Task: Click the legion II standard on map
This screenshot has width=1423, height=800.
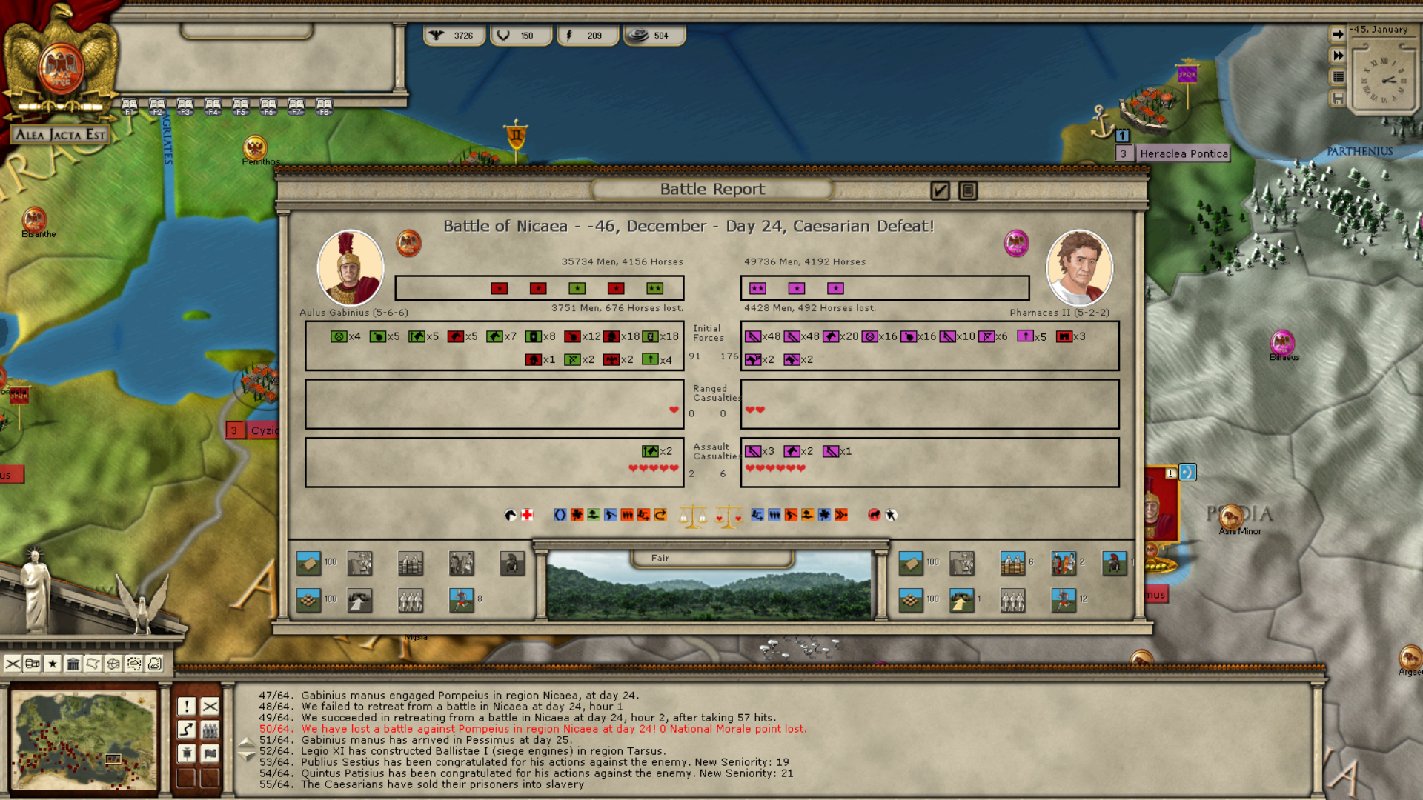Action: pos(516,139)
